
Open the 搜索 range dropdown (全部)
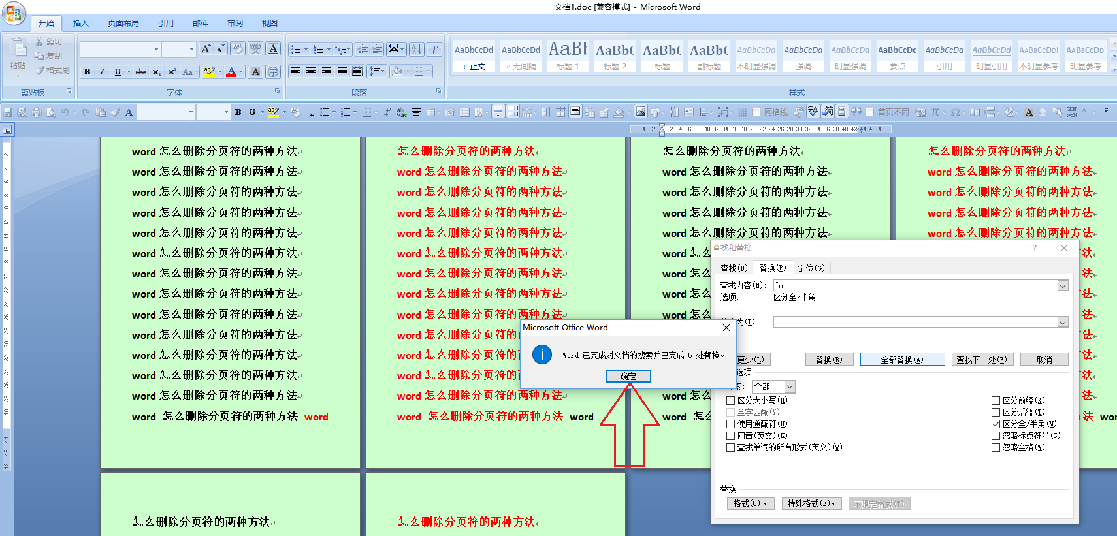(790, 386)
